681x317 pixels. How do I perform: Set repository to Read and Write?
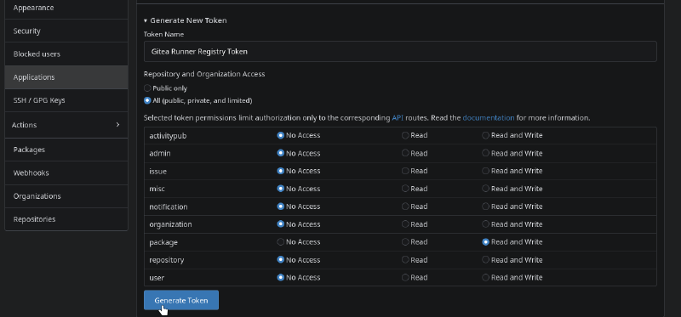coord(485,260)
